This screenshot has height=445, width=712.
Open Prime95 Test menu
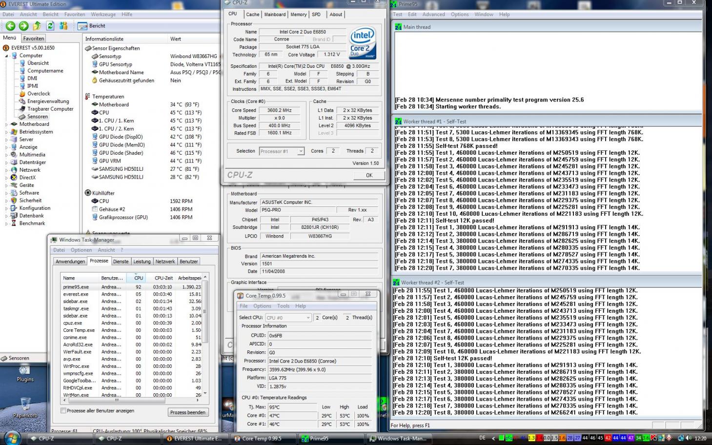(x=398, y=15)
